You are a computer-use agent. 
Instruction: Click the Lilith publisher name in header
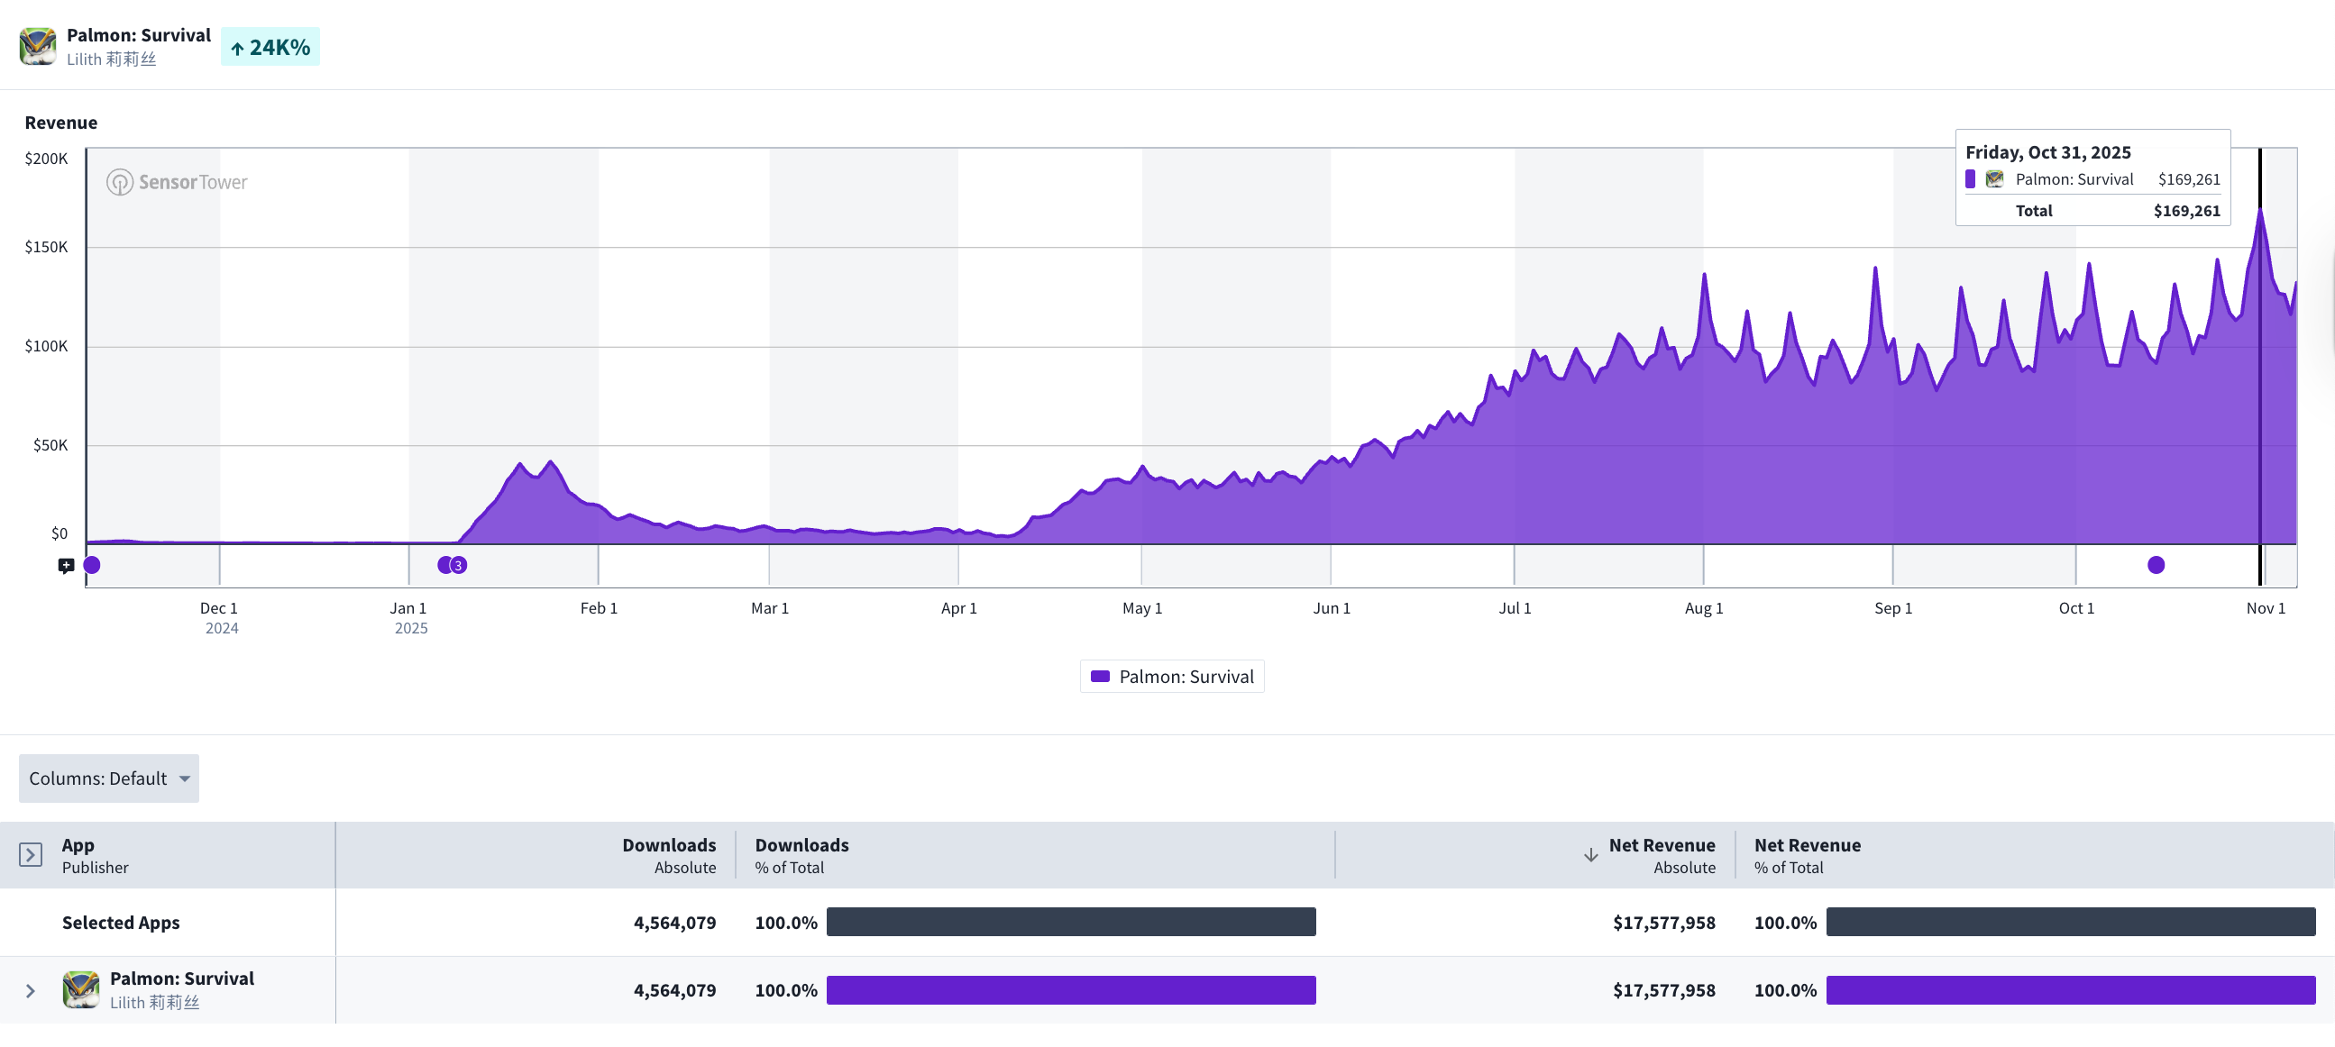111,59
